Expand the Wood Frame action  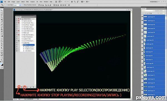pos(22,25)
